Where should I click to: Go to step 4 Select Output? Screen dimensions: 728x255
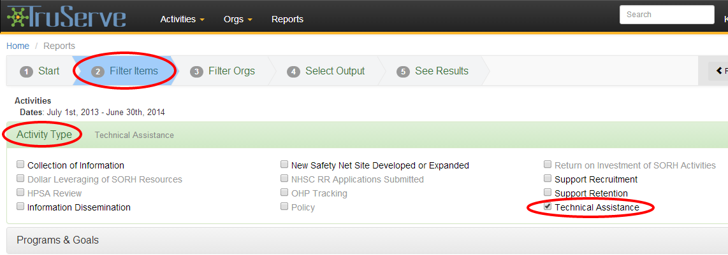(x=326, y=71)
